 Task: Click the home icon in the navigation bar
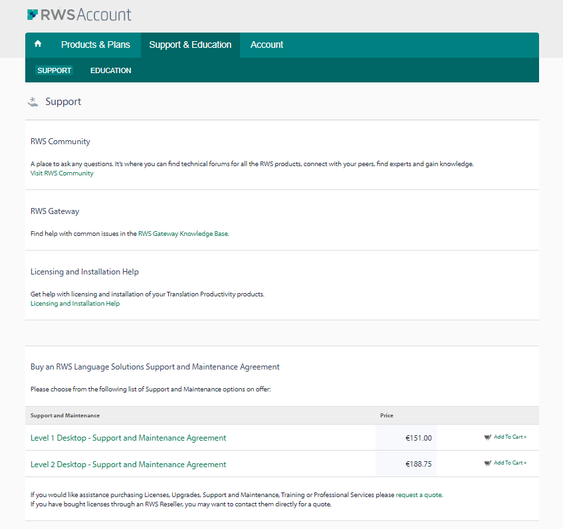pos(38,44)
